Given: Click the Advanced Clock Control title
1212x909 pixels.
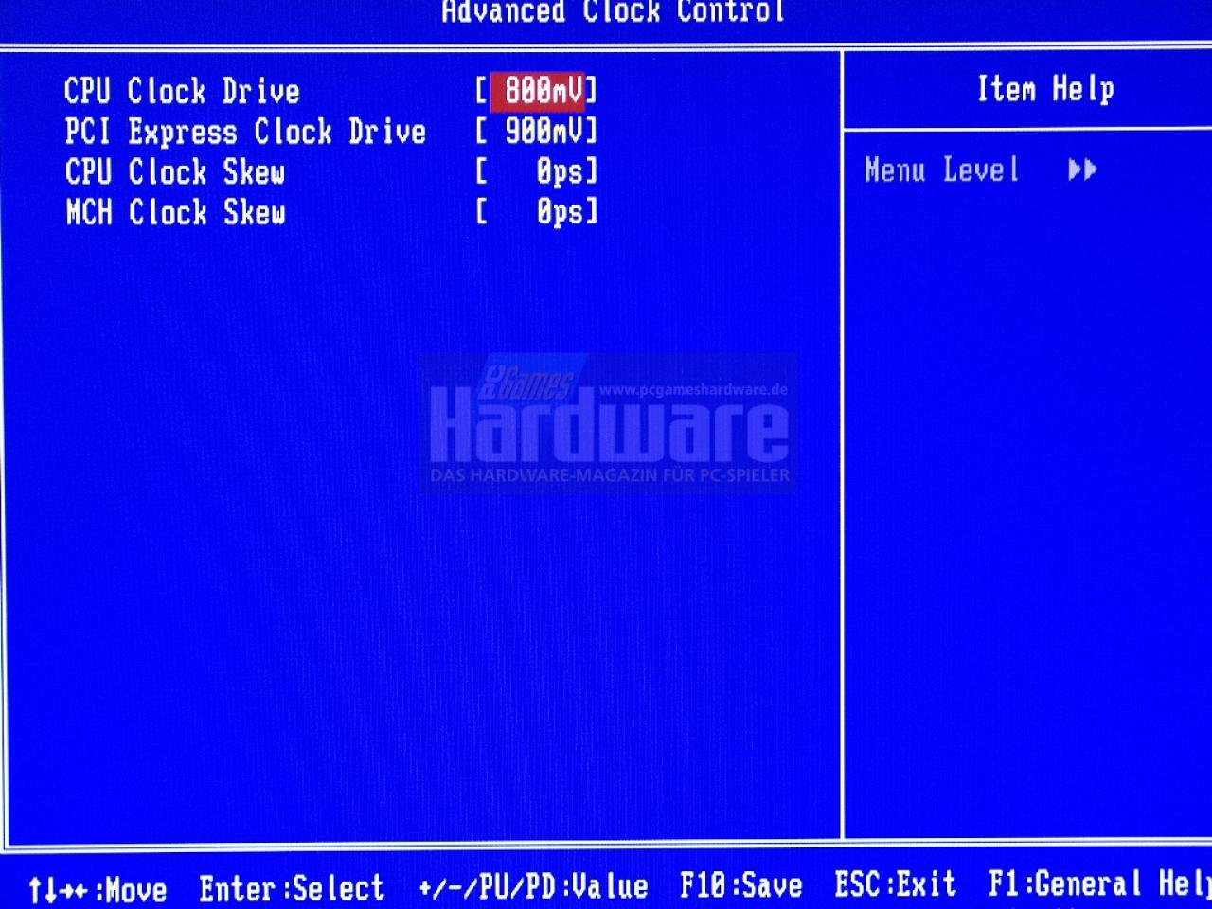Looking at the screenshot, I should click(614, 12).
